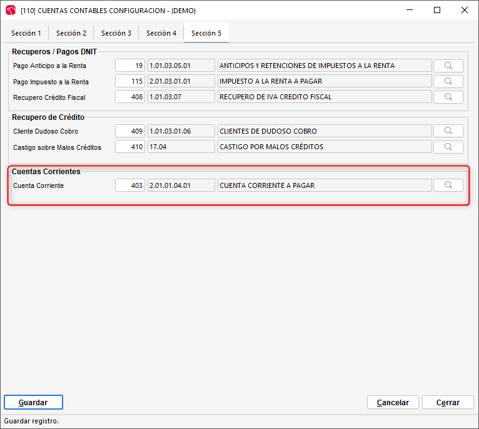Image resolution: width=479 pixels, height=429 pixels.
Task: Open the Sección 2 tab
Action: click(71, 33)
